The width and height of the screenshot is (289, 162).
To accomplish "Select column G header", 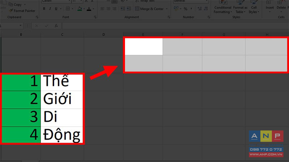I will (224, 35).
